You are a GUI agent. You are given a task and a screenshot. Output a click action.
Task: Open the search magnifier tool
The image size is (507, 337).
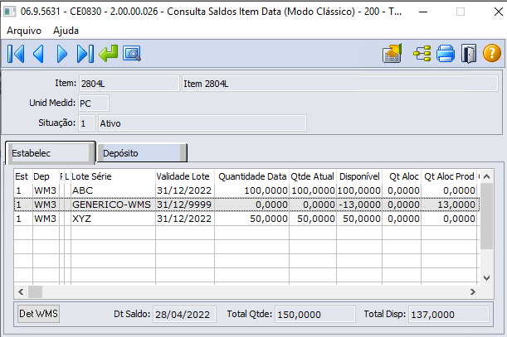click(132, 54)
